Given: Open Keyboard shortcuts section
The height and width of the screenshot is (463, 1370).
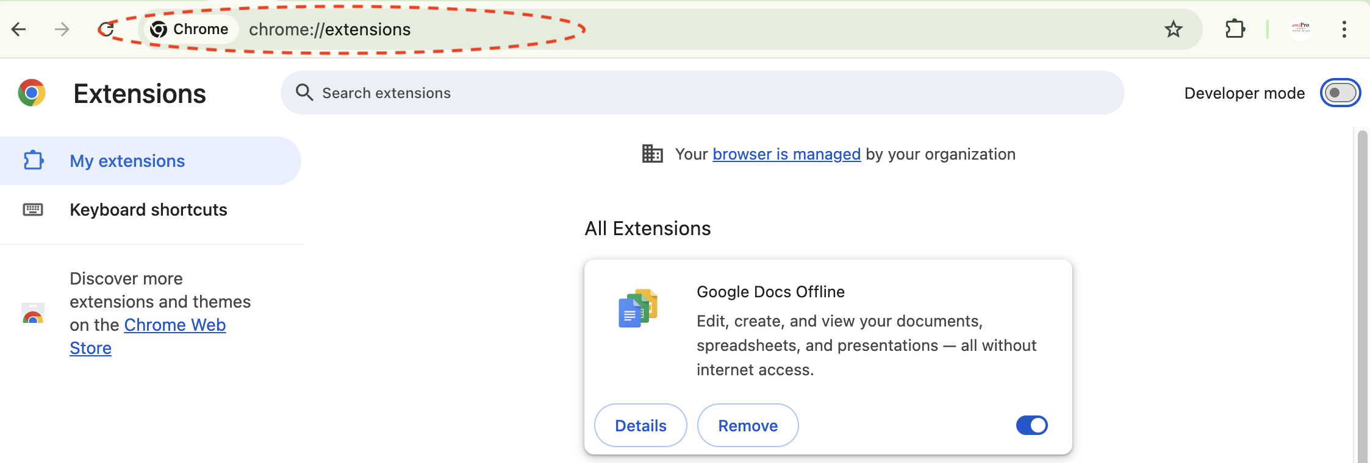Looking at the screenshot, I should [x=148, y=209].
